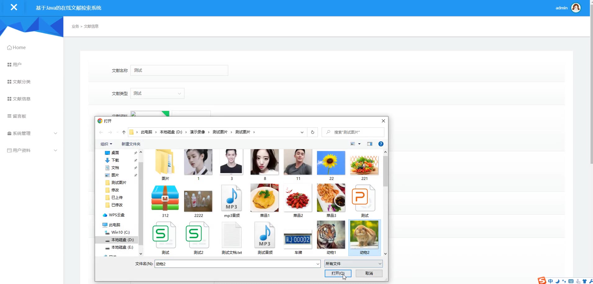This screenshot has width=593, height=284.
Task: Select the 312 archive file icon
Action: [x=165, y=198]
